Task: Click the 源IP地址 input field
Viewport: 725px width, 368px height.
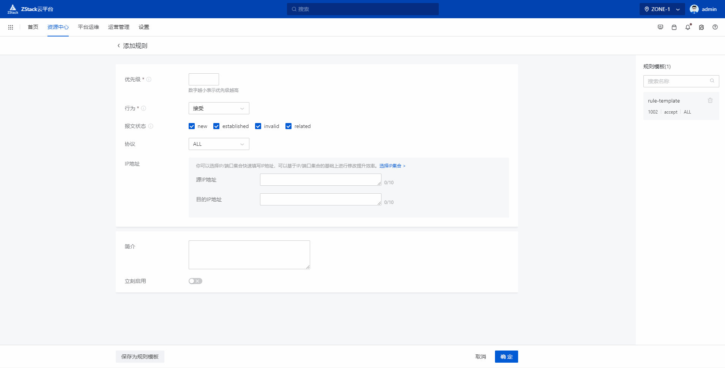Action: (320, 180)
